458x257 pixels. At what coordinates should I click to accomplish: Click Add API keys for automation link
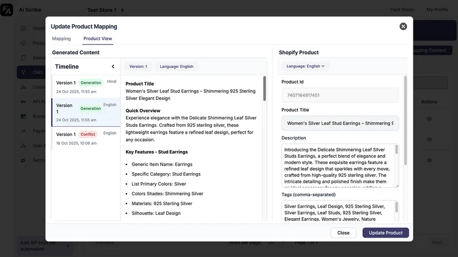click(x=45, y=246)
